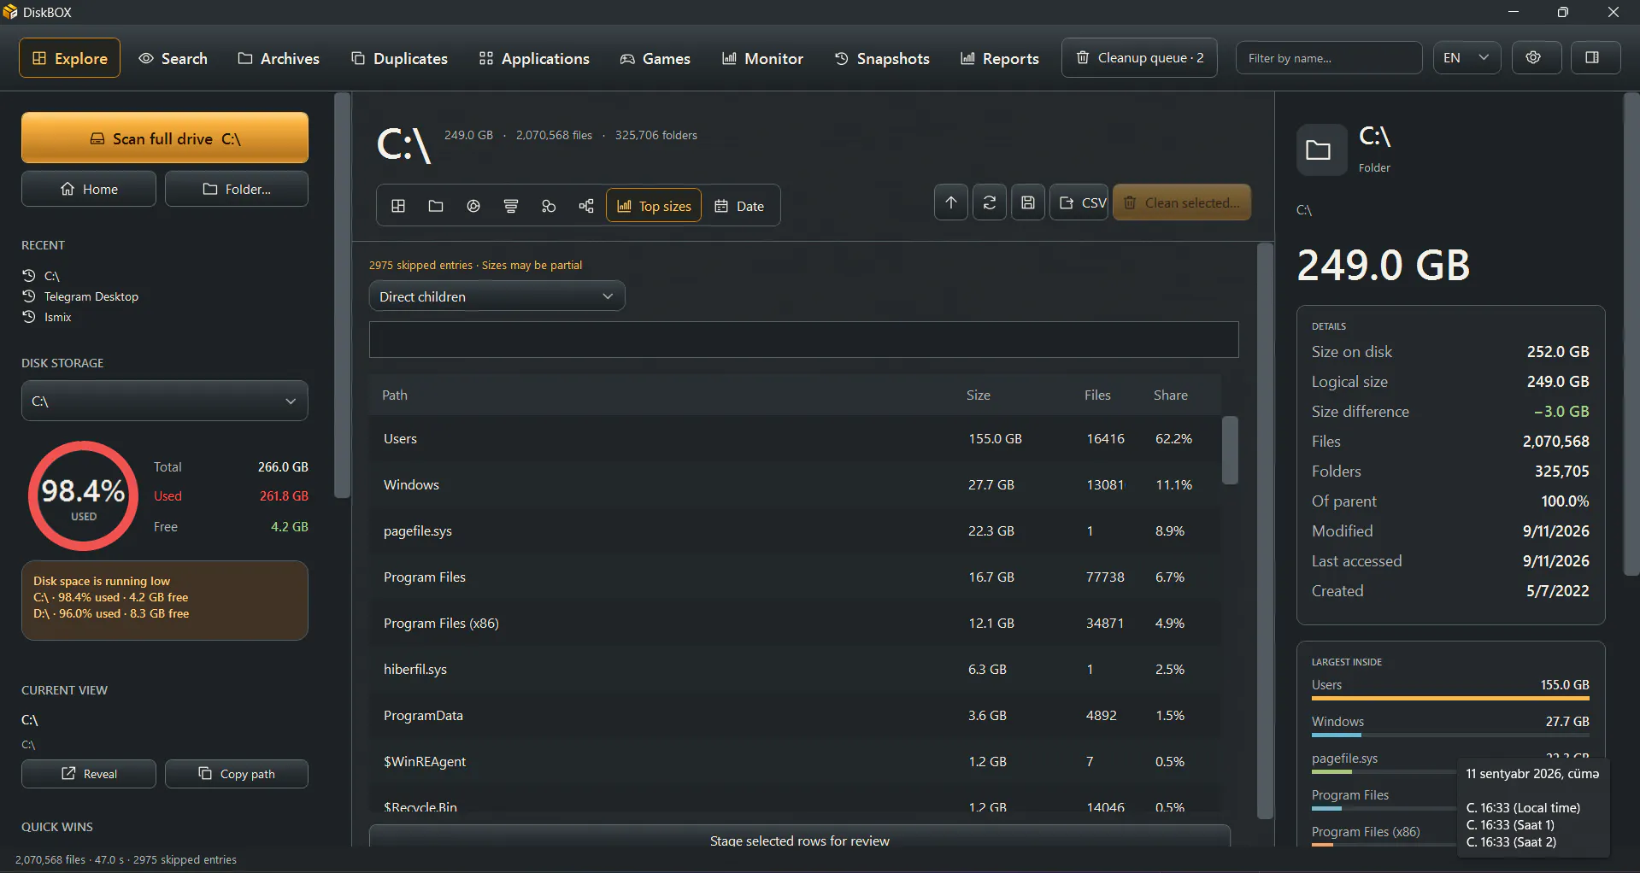Switch to pie chart view icon
The width and height of the screenshot is (1640, 873).
tap(473, 206)
